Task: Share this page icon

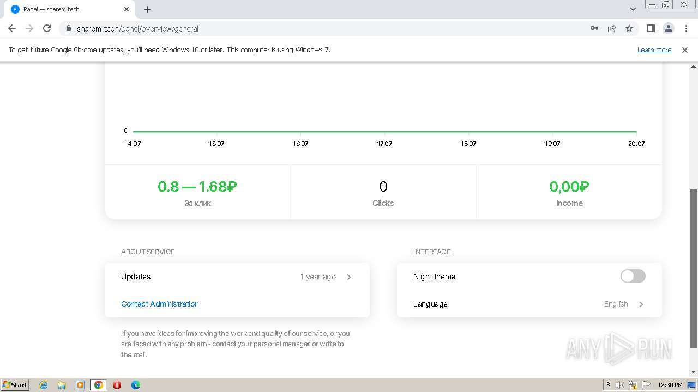Action: pos(612,28)
